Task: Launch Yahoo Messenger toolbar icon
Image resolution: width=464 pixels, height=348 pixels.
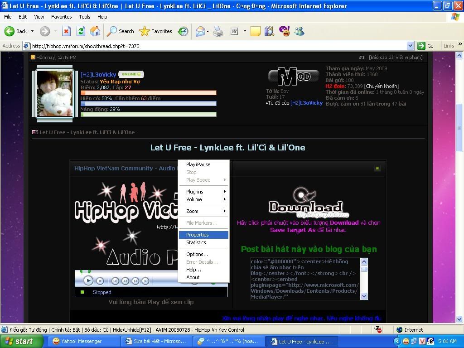Action: (285, 31)
